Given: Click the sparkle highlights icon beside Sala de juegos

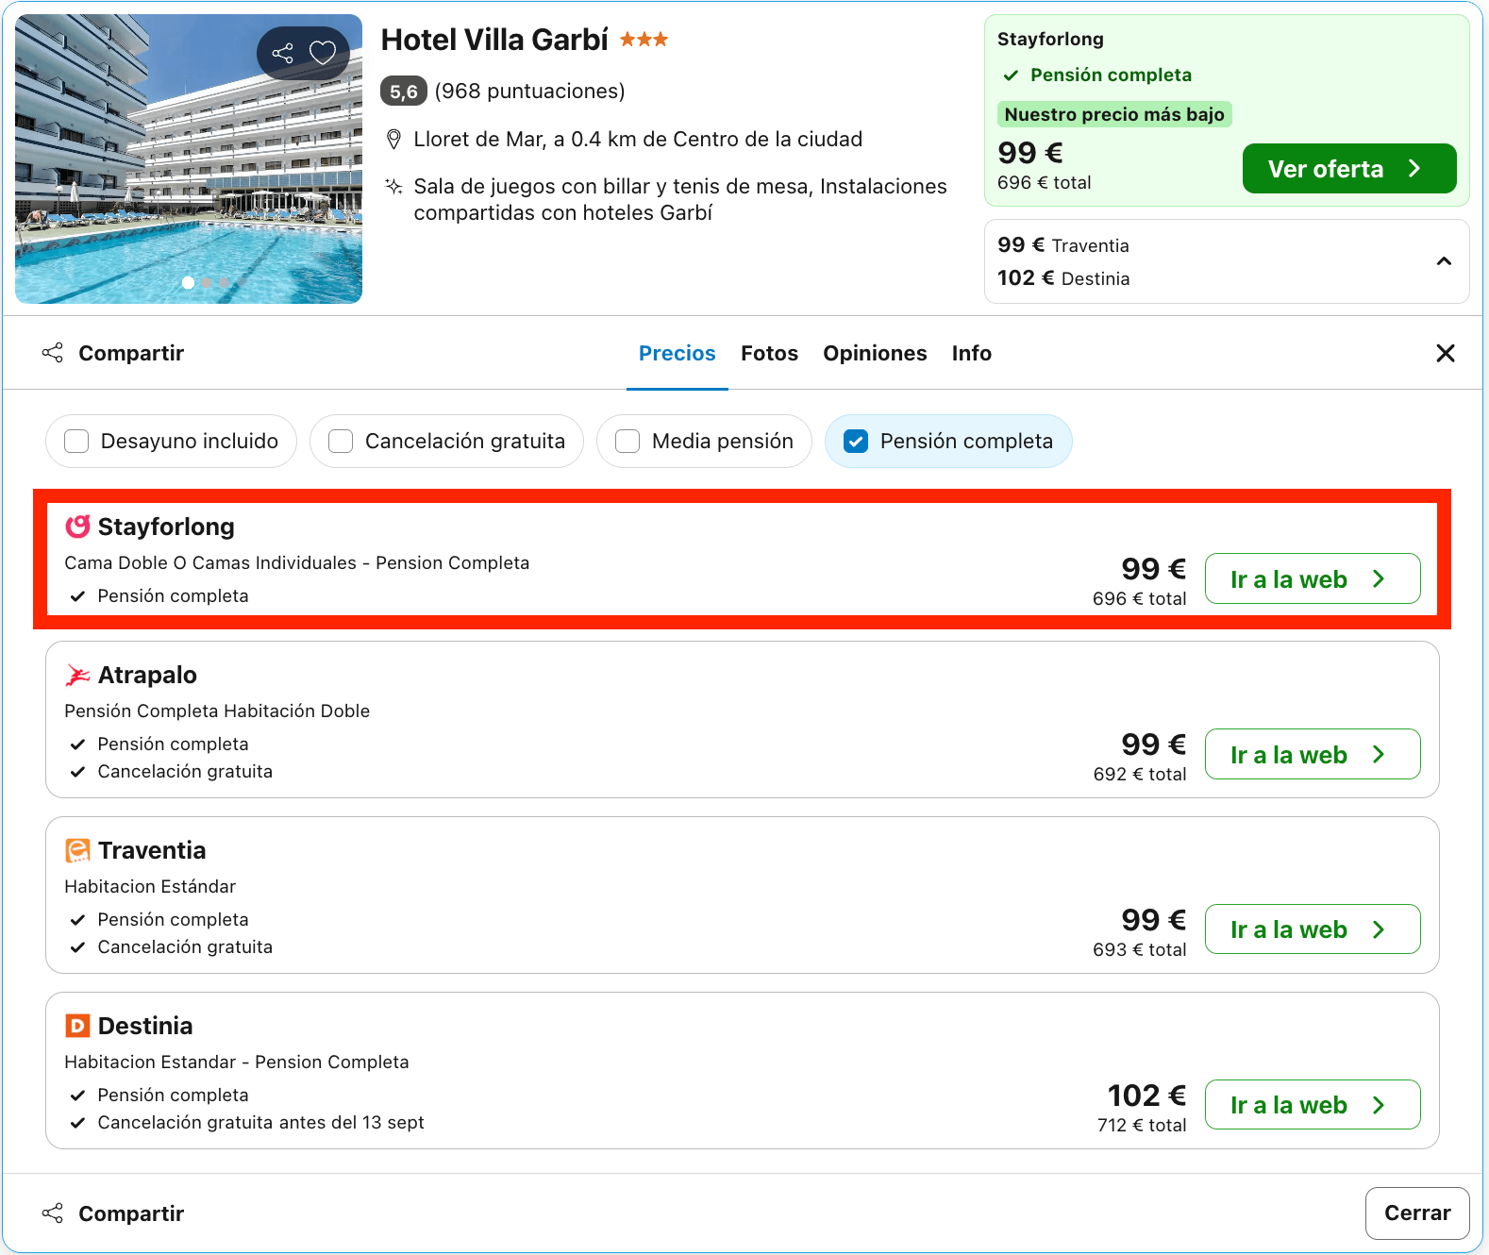Looking at the screenshot, I should tap(394, 186).
